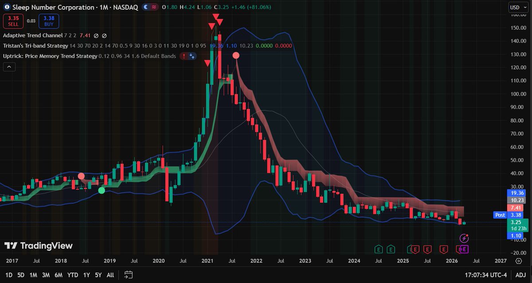Click the 3.35 SELL button
The image size is (532, 283).
point(13,20)
